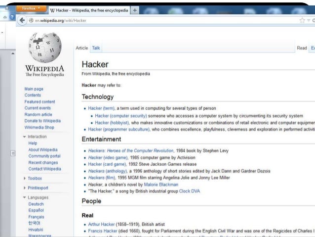
Task: Open the Clock DVA link
Action: click(x=190, y=191)
